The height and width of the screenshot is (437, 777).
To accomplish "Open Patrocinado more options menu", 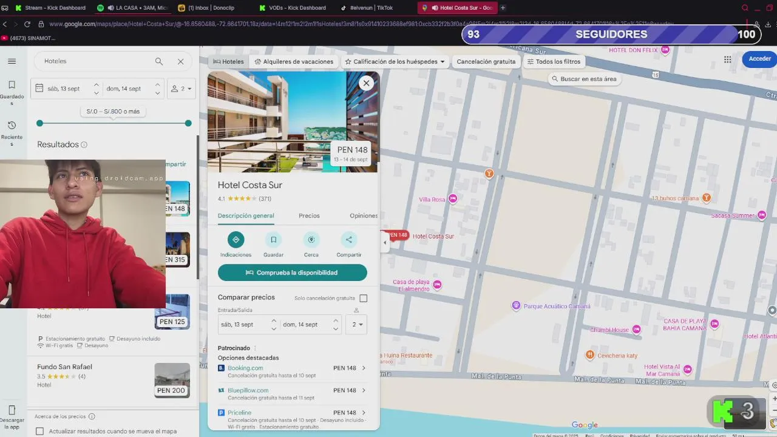I will tap(255, 348).
